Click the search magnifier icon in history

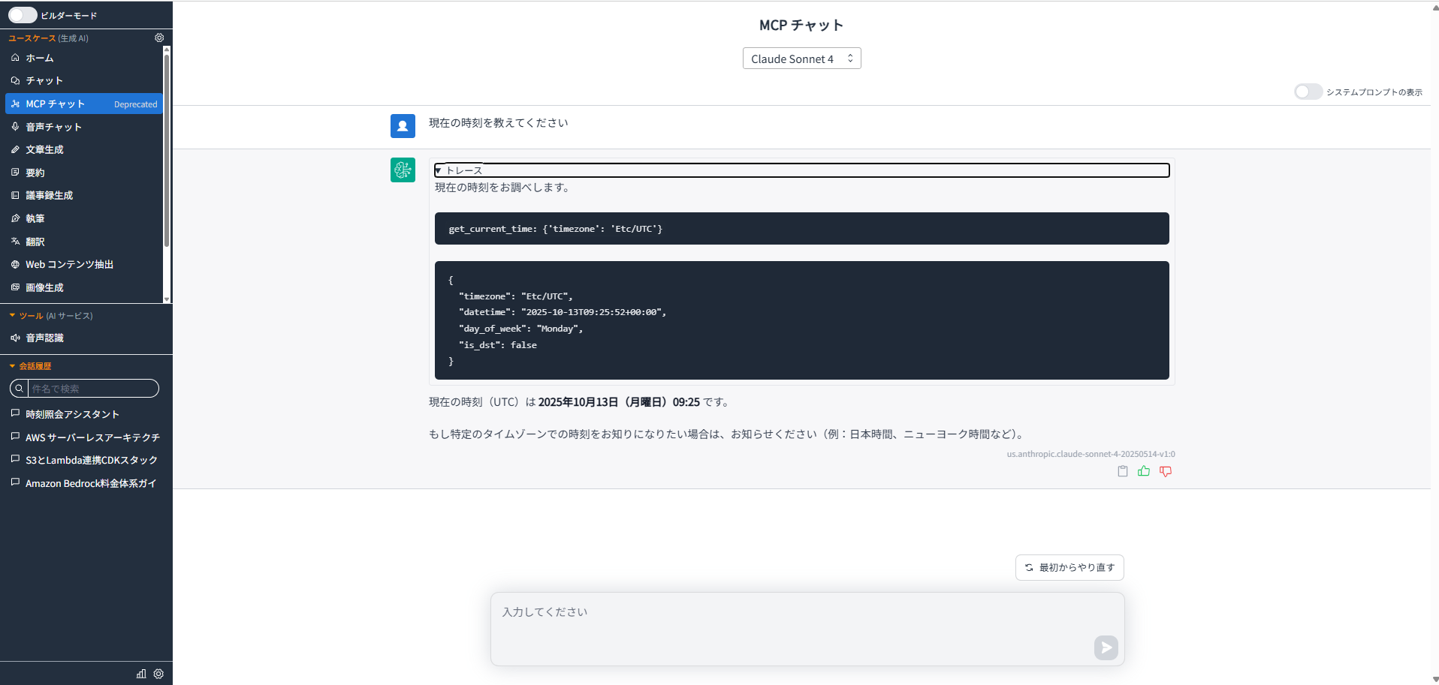coord(19,389)
